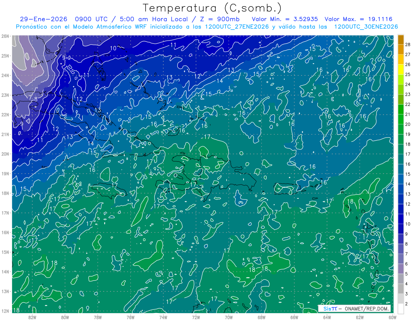Click longitude axis label '66W'

(294, 317)
